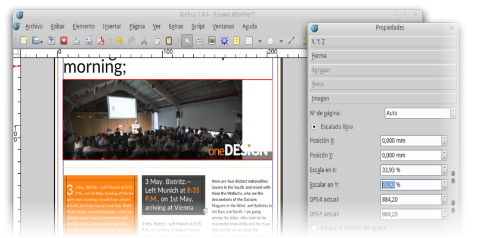Activate the Select Item arrow tool
Screen dimensions: 477x238
(187, 40)
